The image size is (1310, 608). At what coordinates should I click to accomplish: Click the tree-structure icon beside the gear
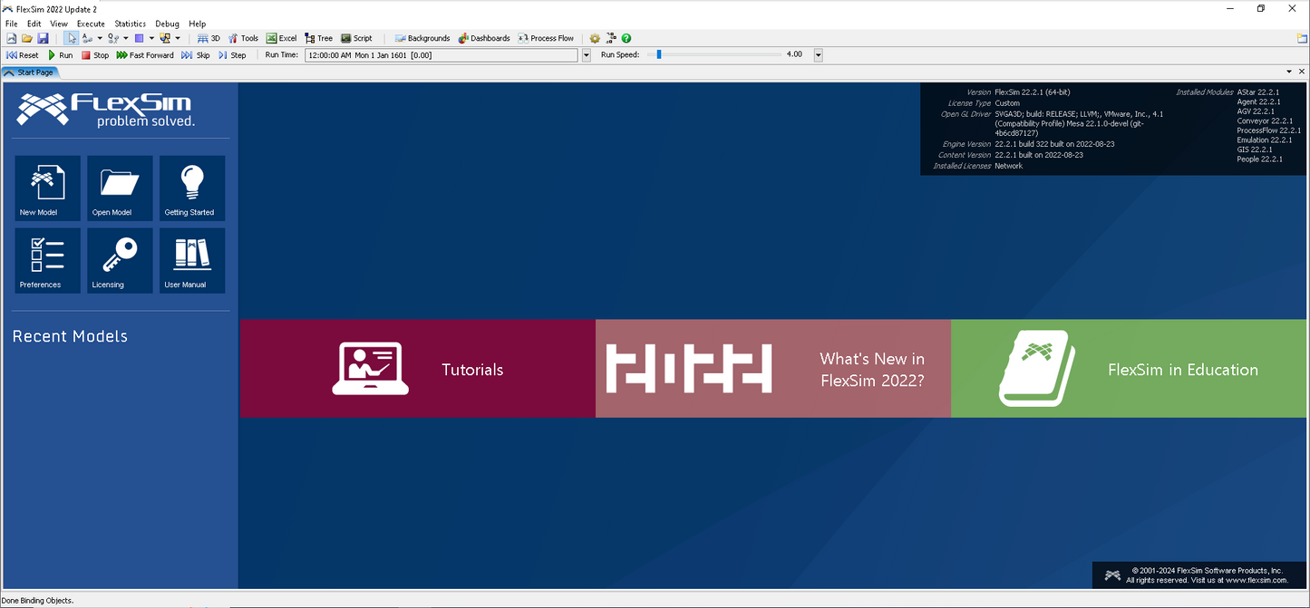[x=611, y=38]
